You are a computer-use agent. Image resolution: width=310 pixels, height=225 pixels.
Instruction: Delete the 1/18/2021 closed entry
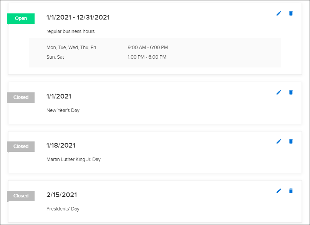click(291, 141)
